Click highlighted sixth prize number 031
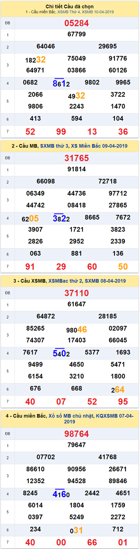Viewport: 140px width, 549px height. click(76, 531)
